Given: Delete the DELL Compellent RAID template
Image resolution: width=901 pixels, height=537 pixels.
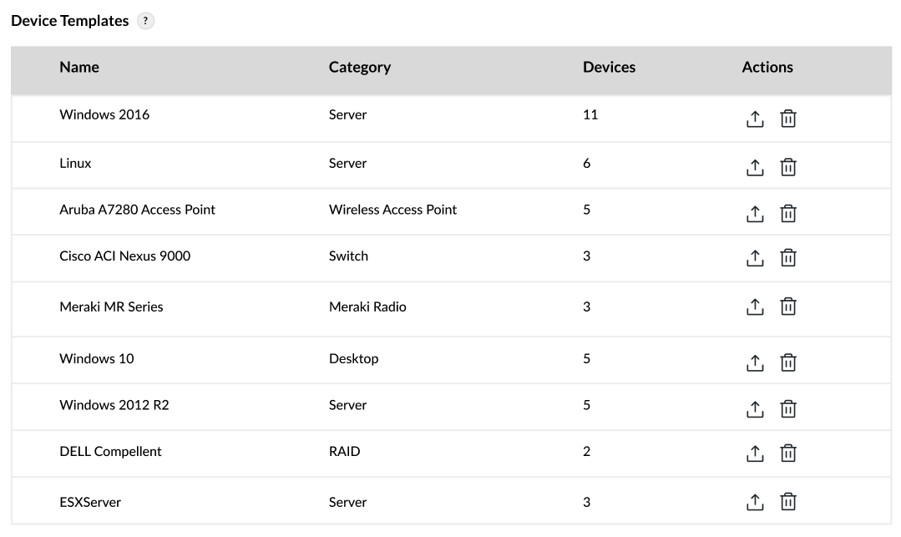Looking at the screenshot, I should 788,453.
